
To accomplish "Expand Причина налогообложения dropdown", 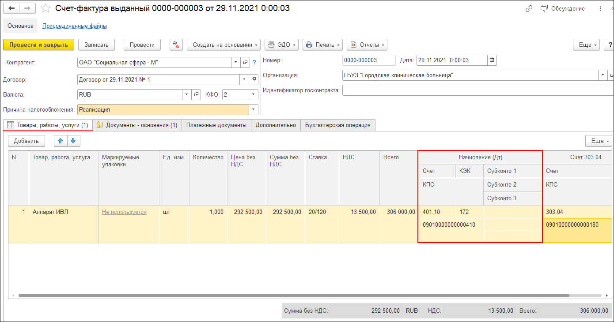I will coord(254,109).
